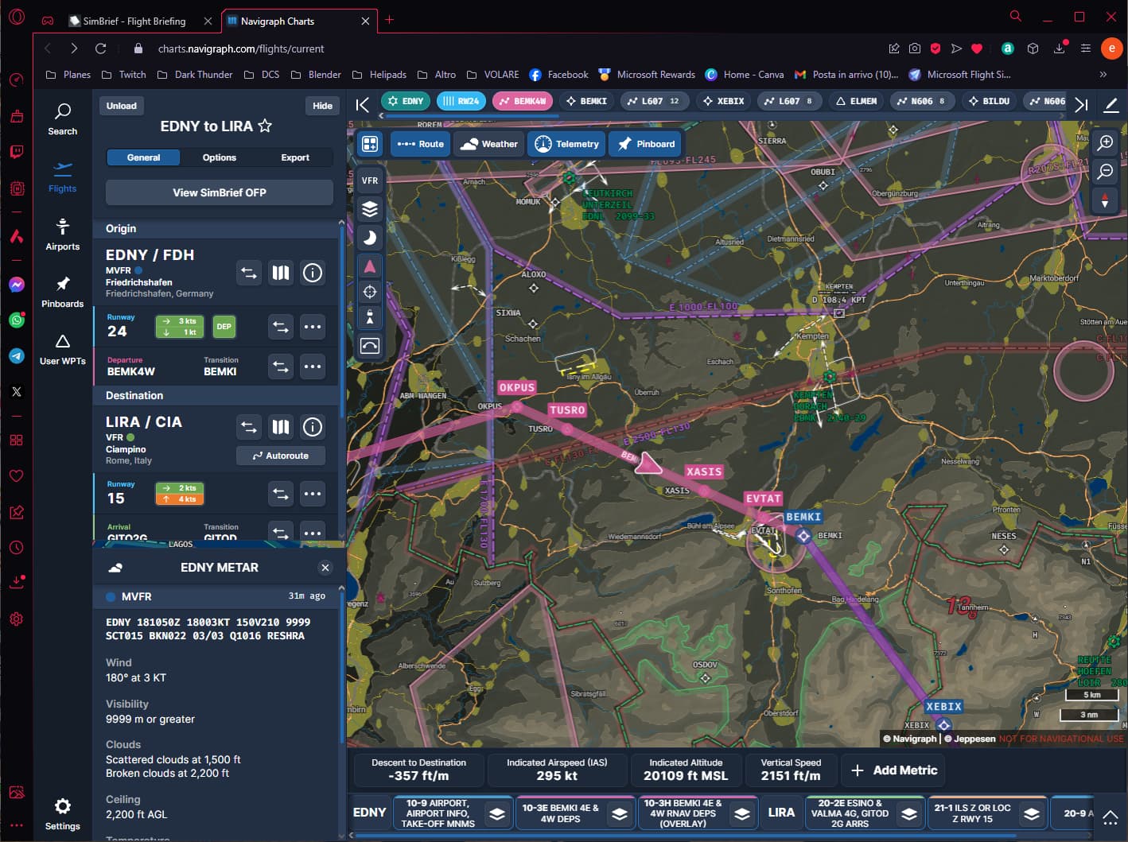The height and width of the screenshot is (842, 1128).
Task: Switch to the Export tab
Action: (294, 157)
